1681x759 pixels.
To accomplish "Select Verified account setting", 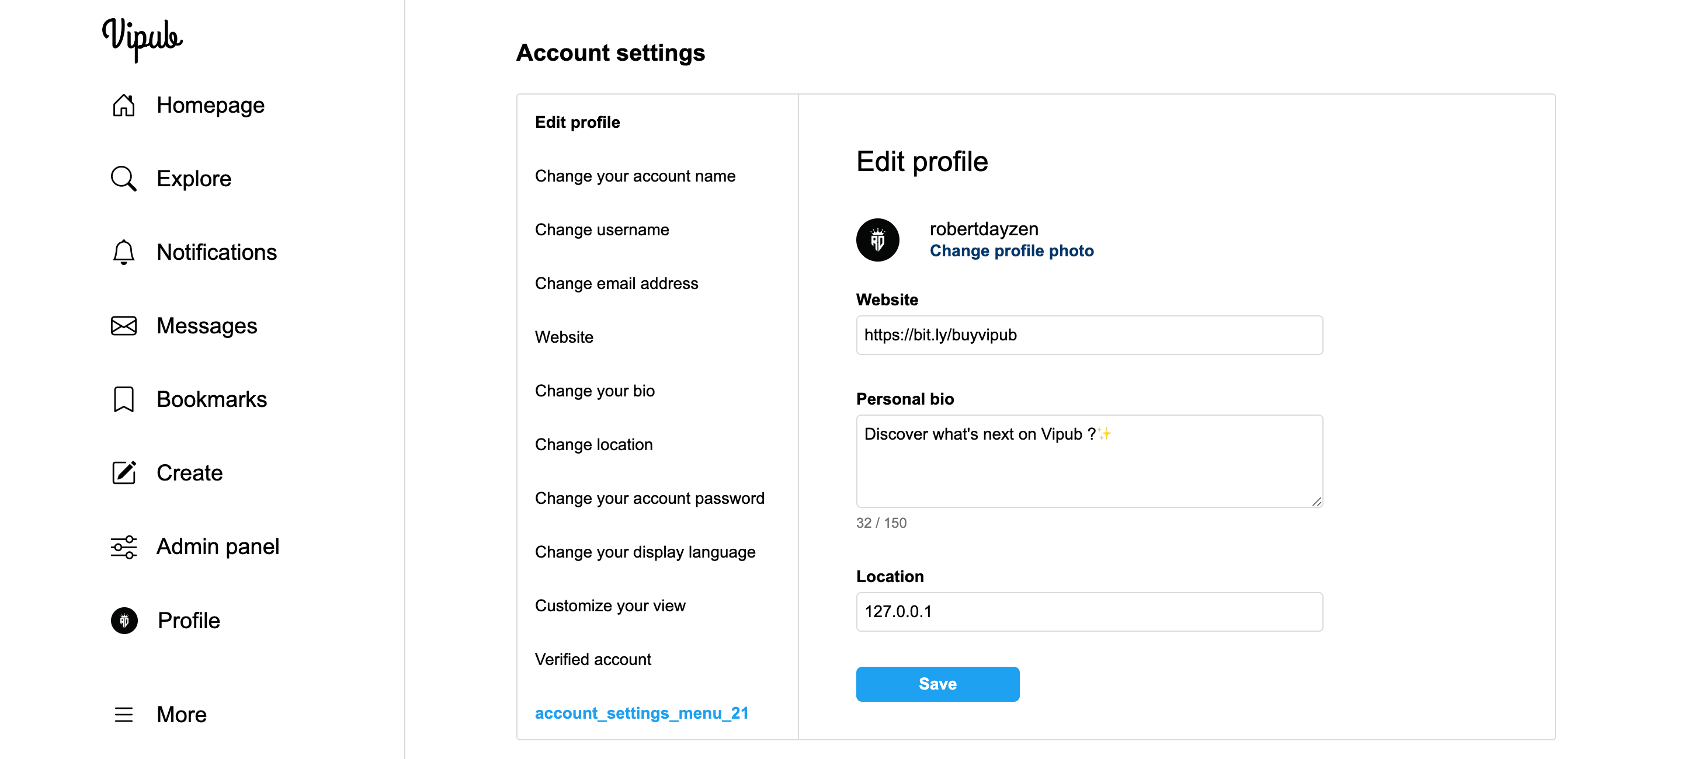I will (x=592, y=659).
